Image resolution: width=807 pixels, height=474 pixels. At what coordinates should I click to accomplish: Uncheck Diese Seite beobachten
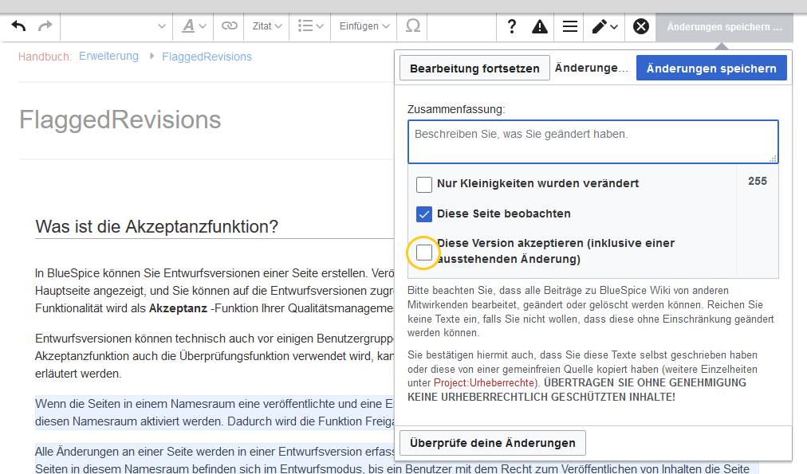click(x=424, y=214)
